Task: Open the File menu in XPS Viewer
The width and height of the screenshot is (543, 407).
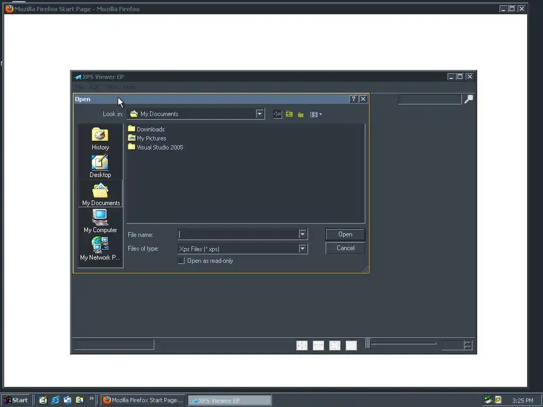Action: [80, 87]
